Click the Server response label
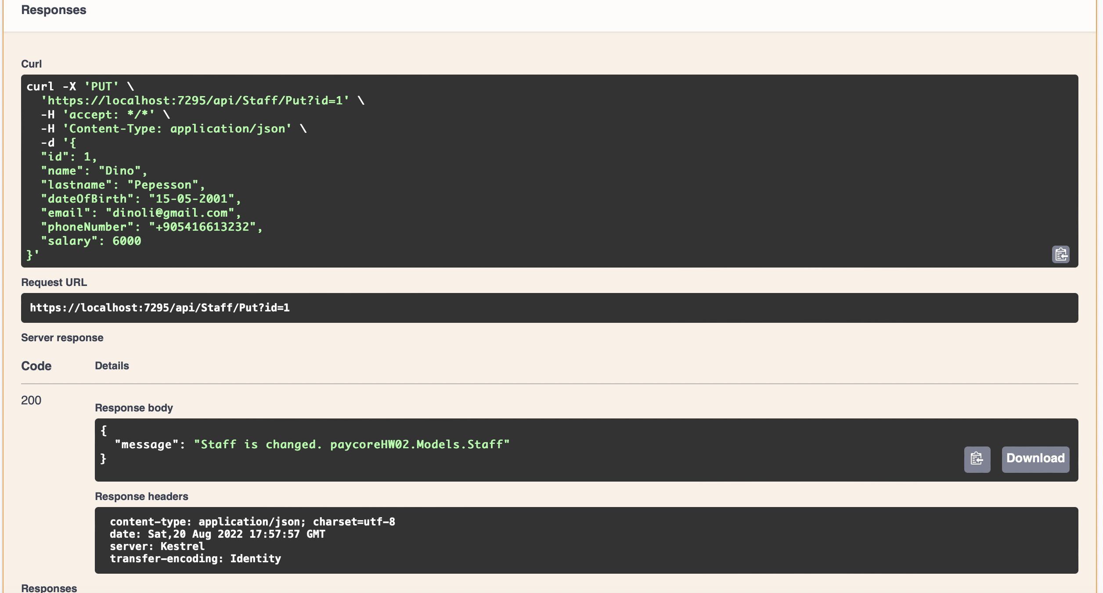Image resolution: width=1103 pixels, height=593 pixels. point(62,337)
